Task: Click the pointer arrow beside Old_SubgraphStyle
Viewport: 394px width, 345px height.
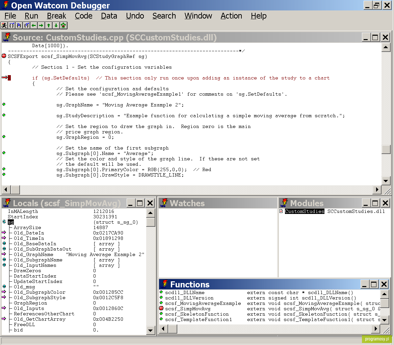Action: tap(4, 297)
